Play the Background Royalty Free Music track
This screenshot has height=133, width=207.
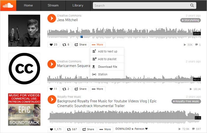[x=52, y=99]
